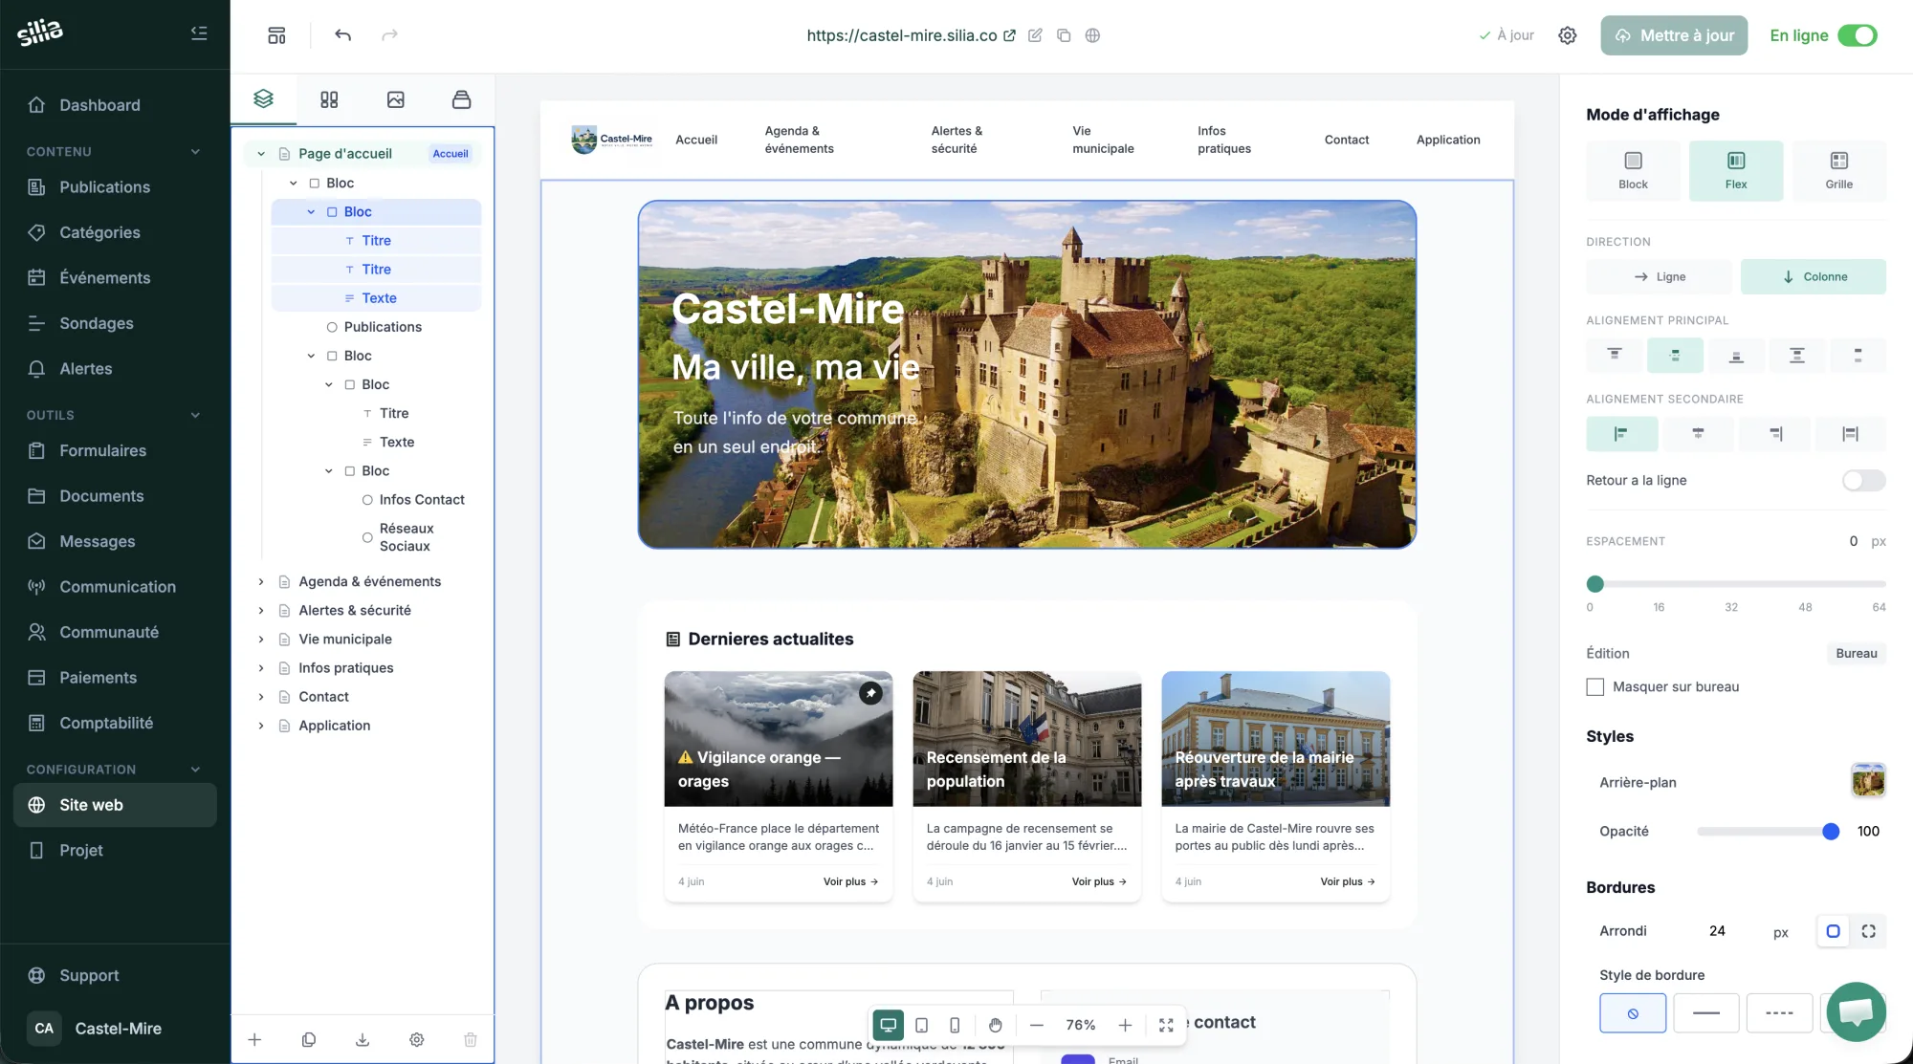Select desktop preview mode
This screenshot has height=1064, width=1913.
point(888,1025)
